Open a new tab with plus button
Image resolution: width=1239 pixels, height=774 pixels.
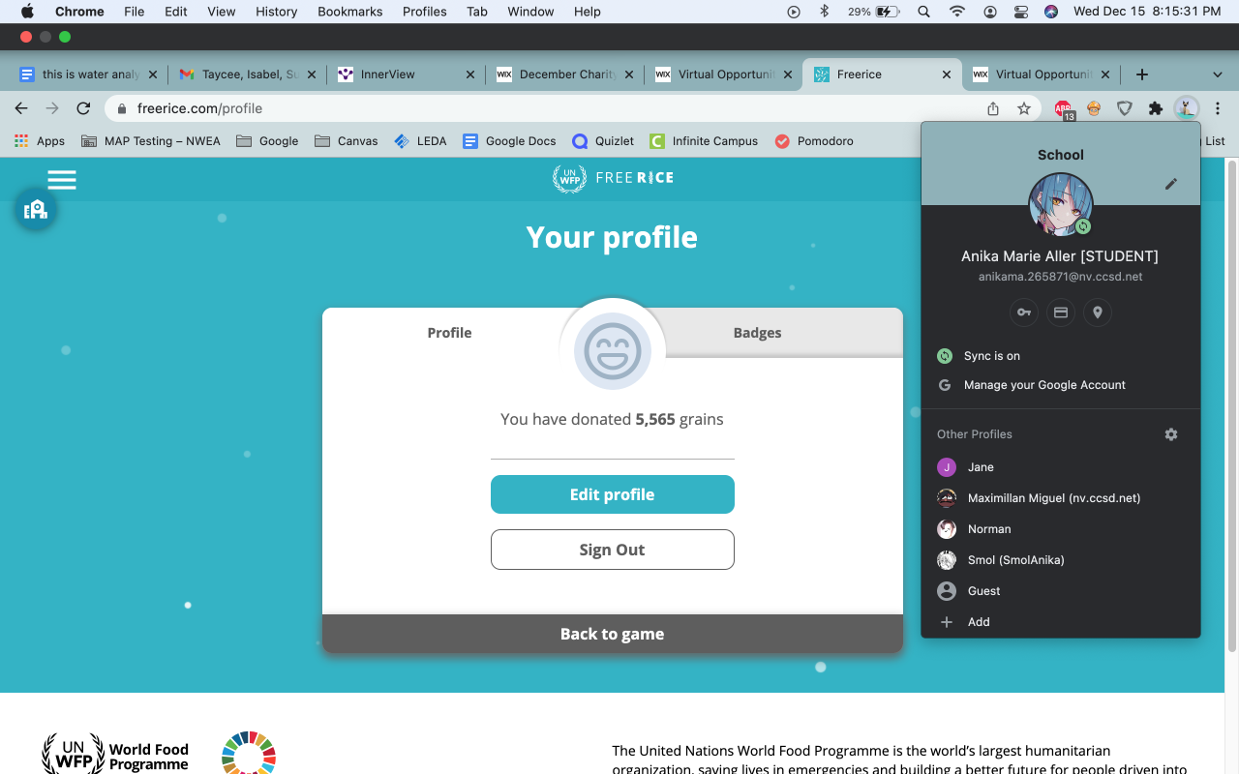[x=1142, y=74]
